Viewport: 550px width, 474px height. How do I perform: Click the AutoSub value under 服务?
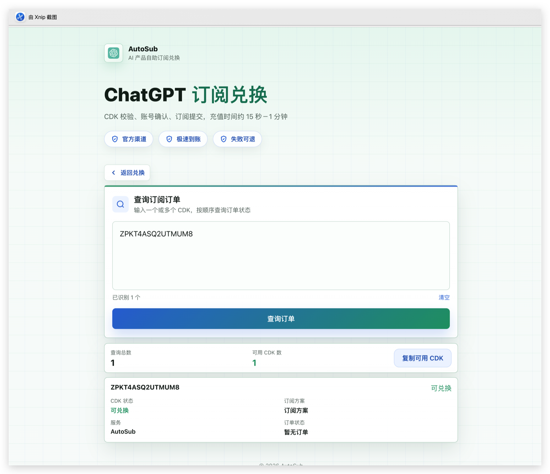tap(123, 431)
